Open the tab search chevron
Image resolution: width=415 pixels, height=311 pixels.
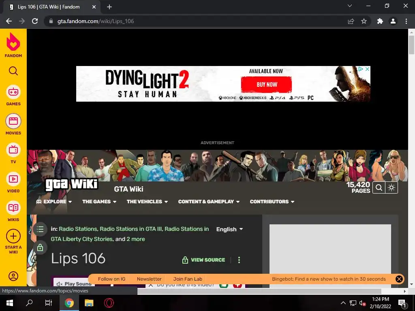point(350,6)
